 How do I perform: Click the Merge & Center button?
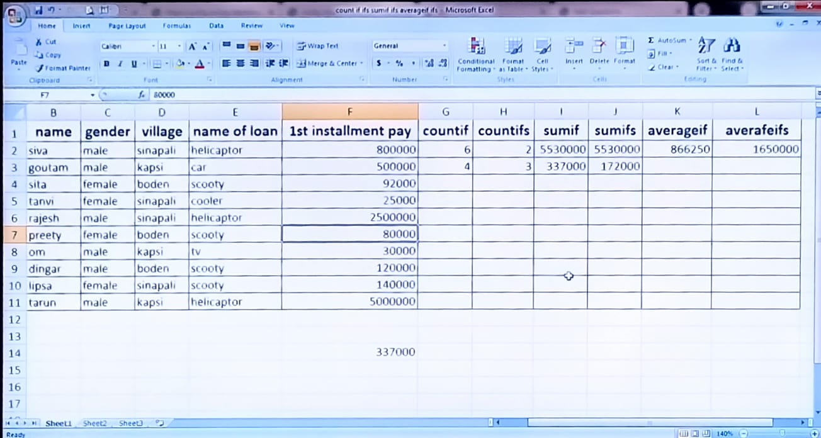[x=329, y=64]
